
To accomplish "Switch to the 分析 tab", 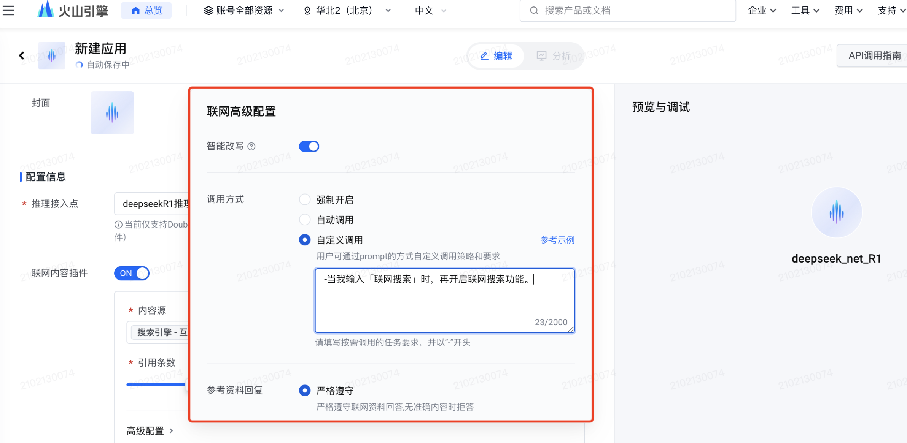I will coord(554,56).
